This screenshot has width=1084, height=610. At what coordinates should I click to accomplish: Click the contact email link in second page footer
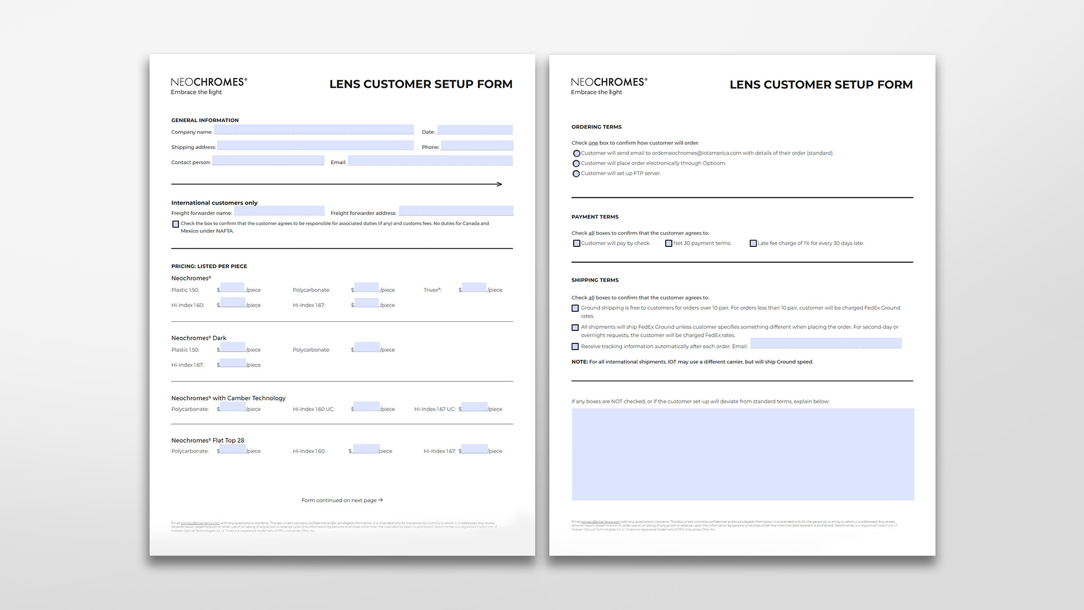point(601,522)
